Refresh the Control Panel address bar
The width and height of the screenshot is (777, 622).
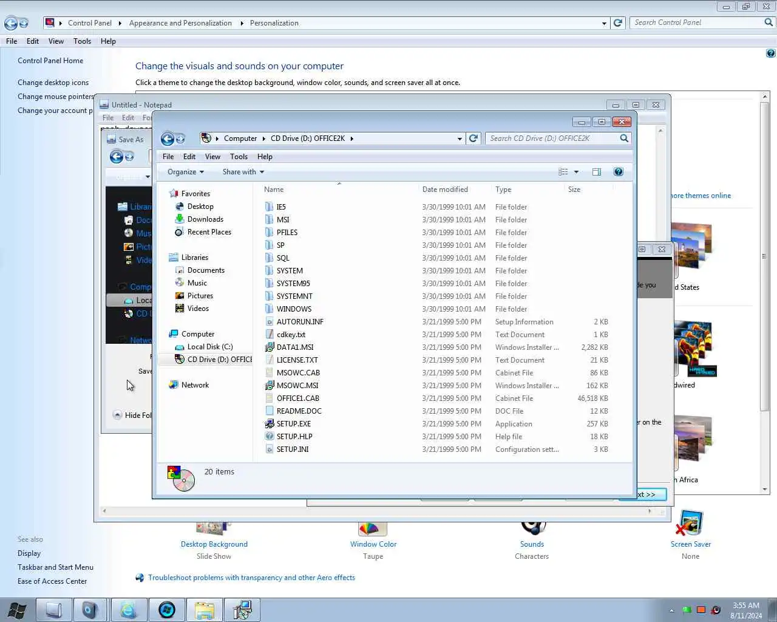(x=618, y=23)
